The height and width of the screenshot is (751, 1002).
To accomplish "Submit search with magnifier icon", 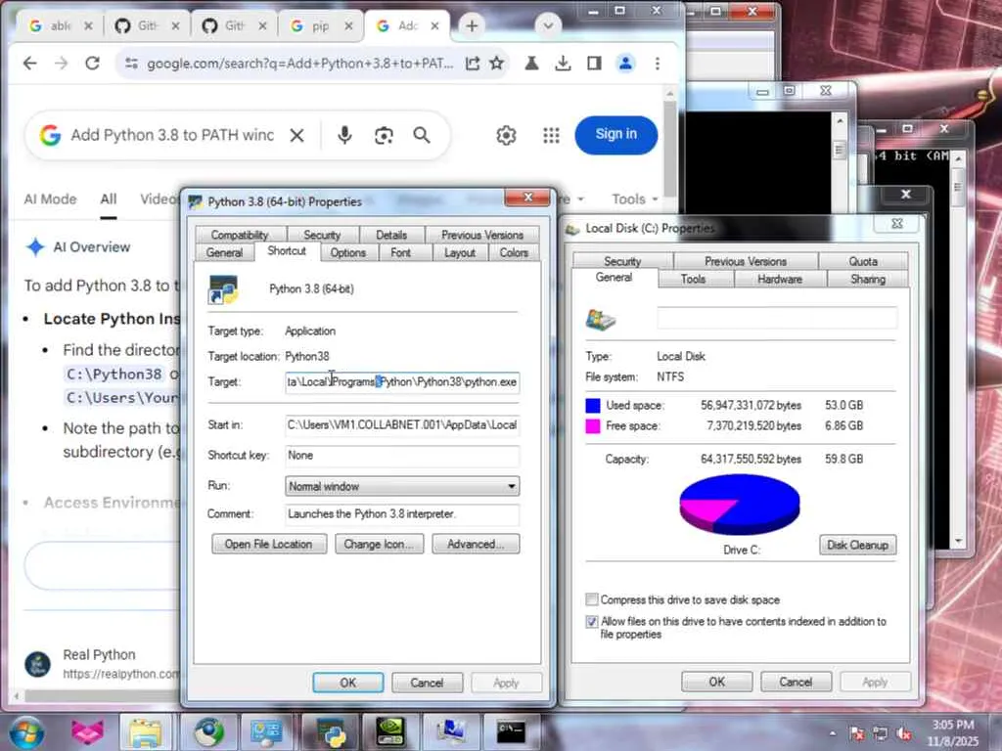I will coord(421,135).
